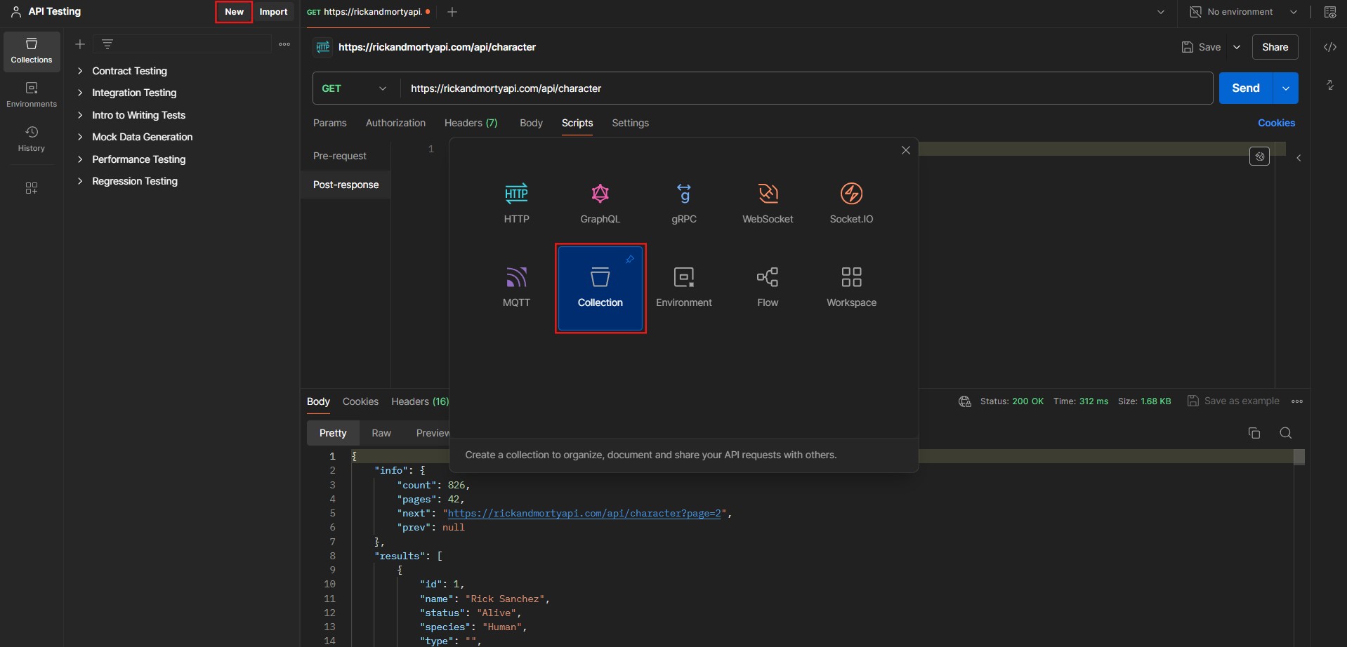Create a new Environment from dialog
This screenshot has height=647, width=1347.
click(683, 287)
